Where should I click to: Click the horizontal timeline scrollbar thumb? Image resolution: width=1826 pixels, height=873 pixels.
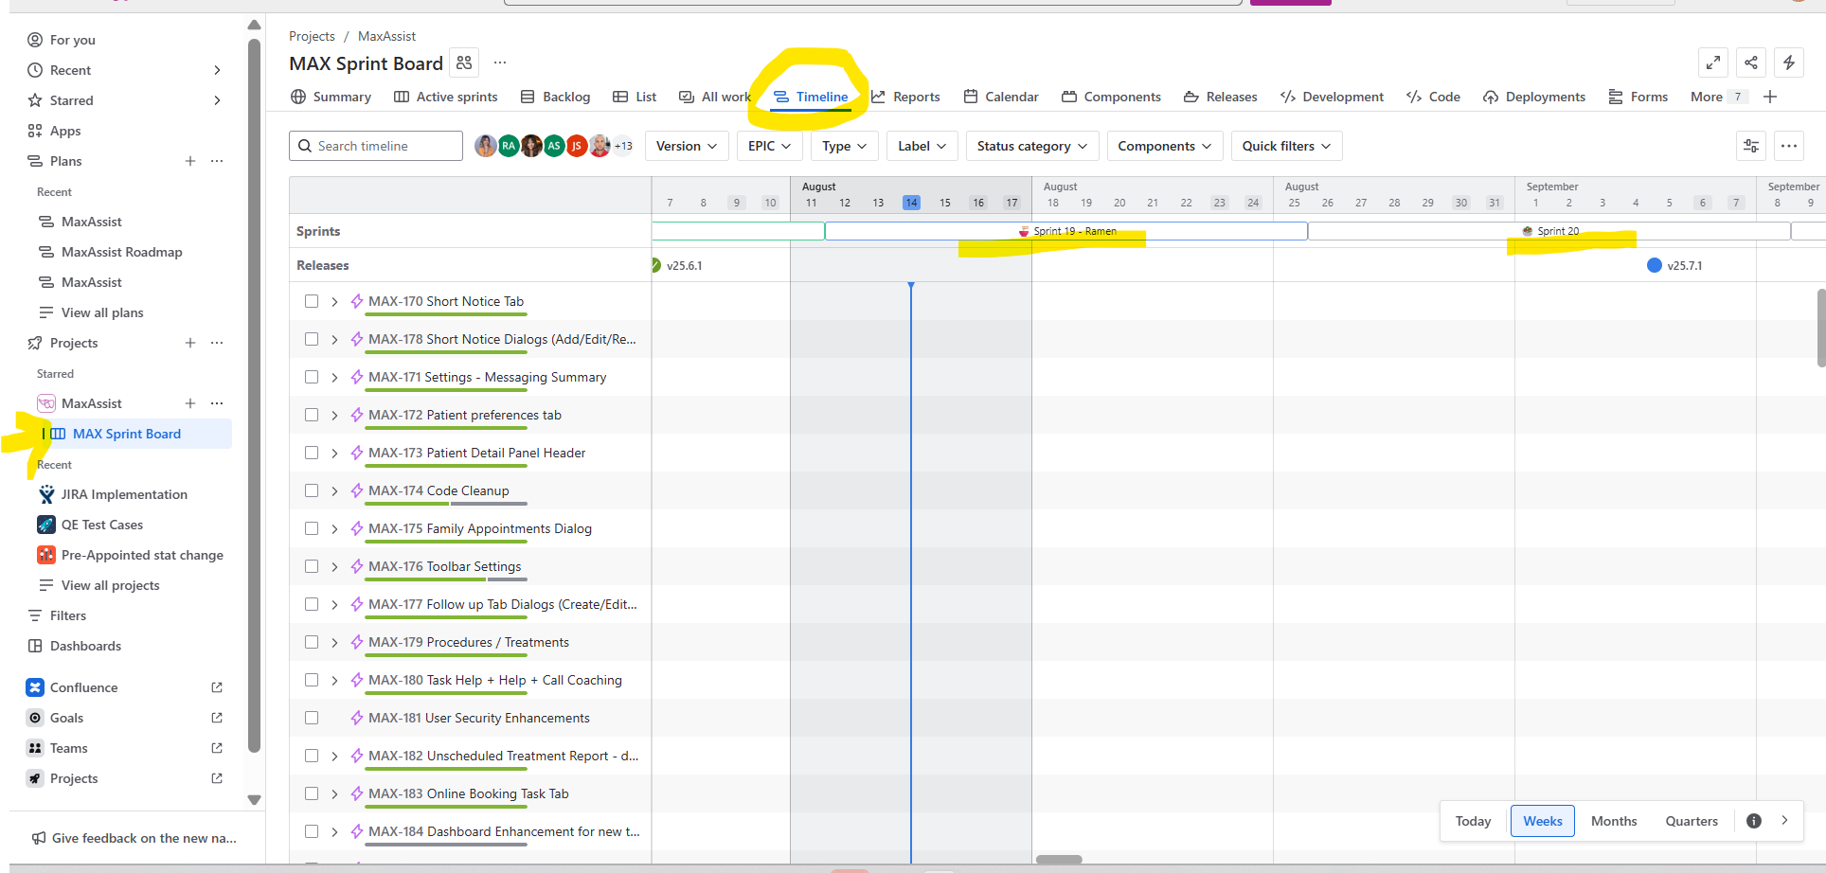[1059, 860]
